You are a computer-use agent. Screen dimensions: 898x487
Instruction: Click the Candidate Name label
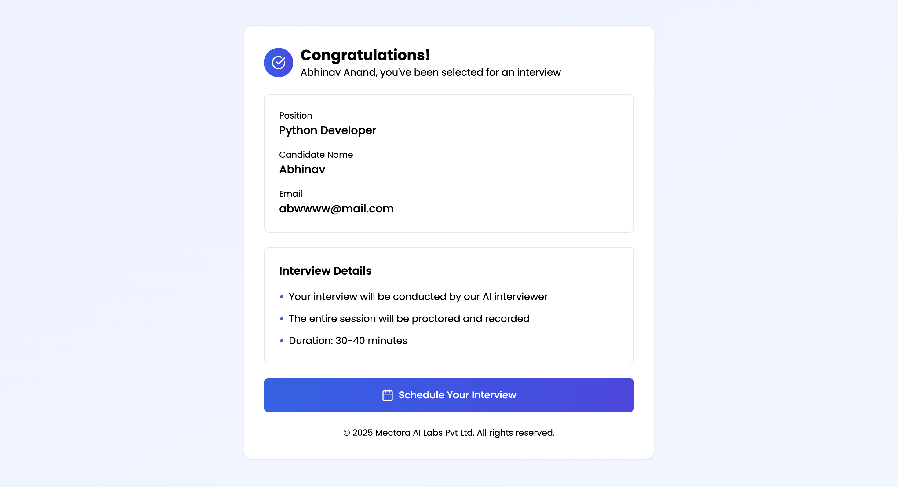316,154
